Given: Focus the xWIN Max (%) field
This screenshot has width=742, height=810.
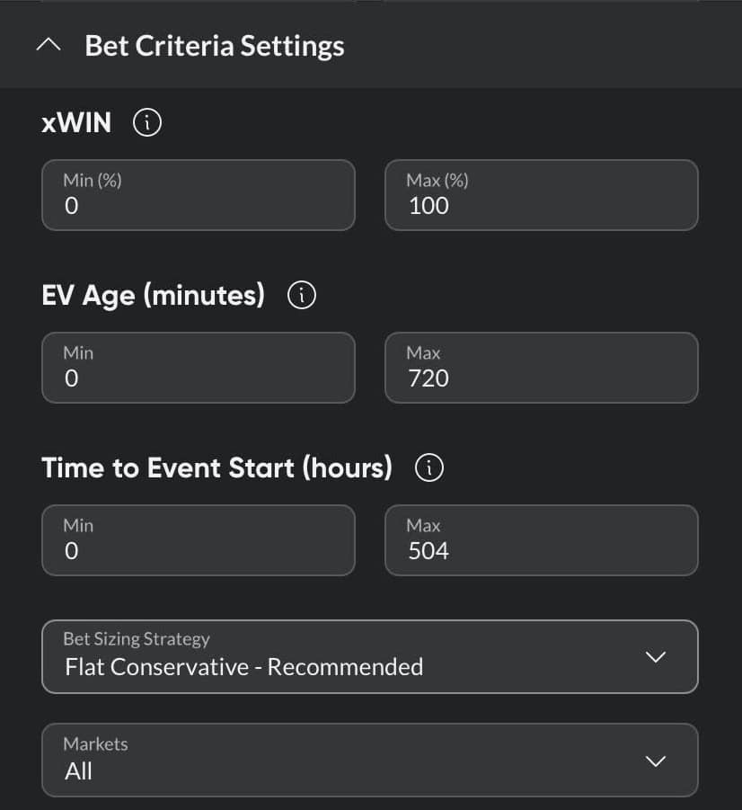Looking at the screenshot, I should (542, 195).
